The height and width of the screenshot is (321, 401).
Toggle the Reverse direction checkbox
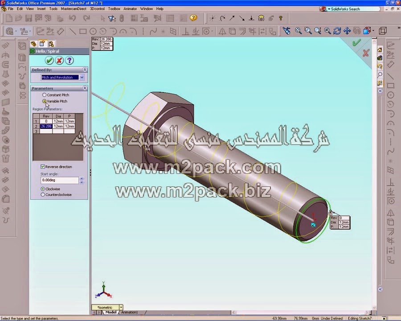click(43, 167)
